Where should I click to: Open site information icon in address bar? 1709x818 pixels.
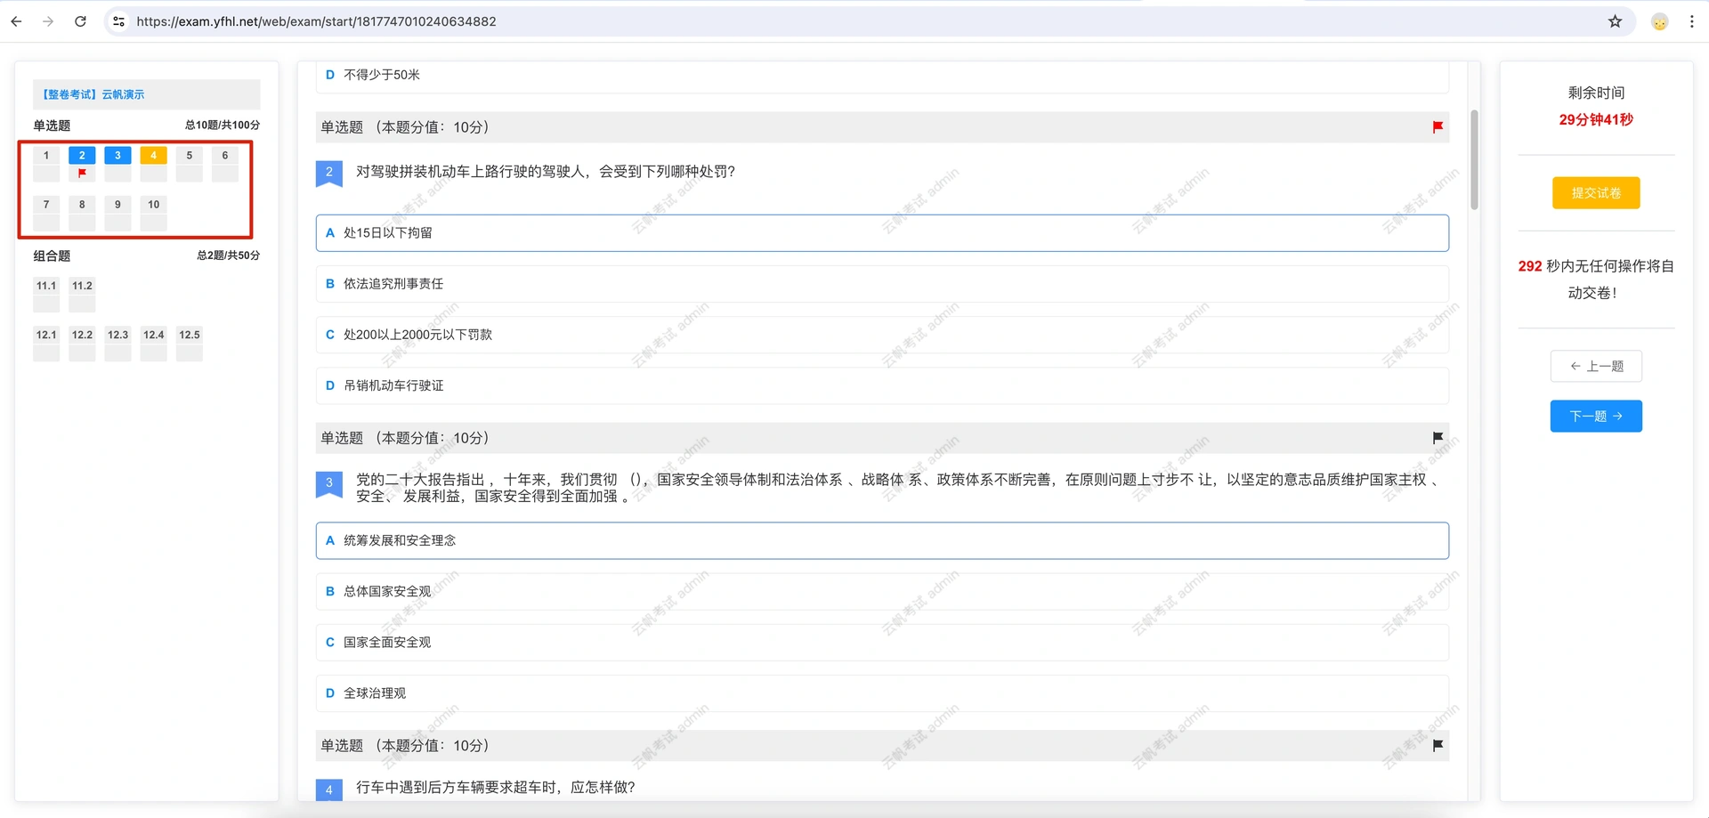119,21
